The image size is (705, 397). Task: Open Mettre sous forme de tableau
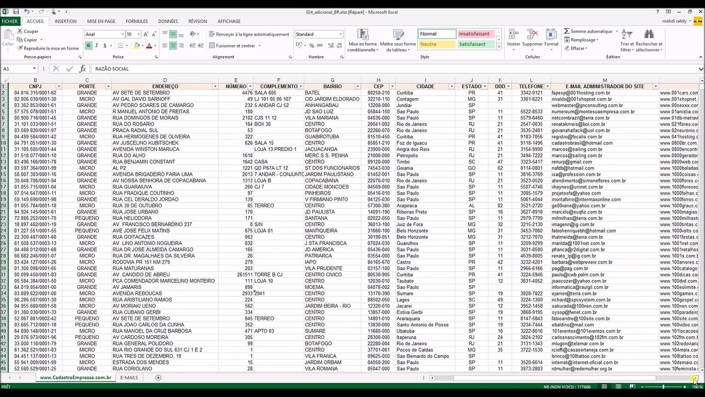[398, 40]
